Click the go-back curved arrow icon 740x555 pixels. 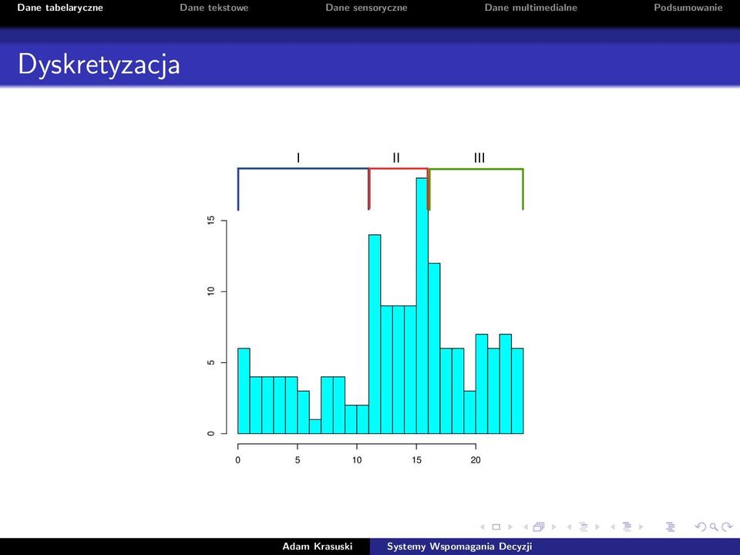coord(701,526)
